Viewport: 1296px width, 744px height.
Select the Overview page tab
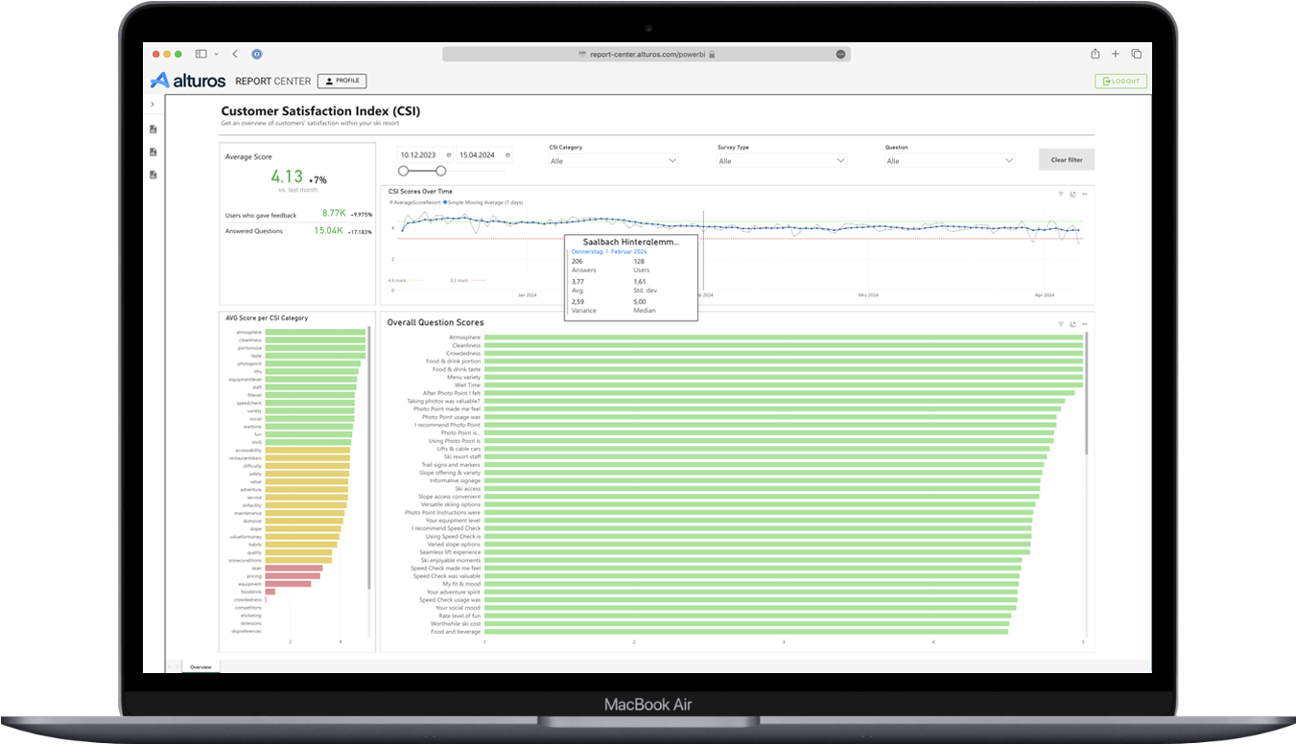(x=200, y=666)
